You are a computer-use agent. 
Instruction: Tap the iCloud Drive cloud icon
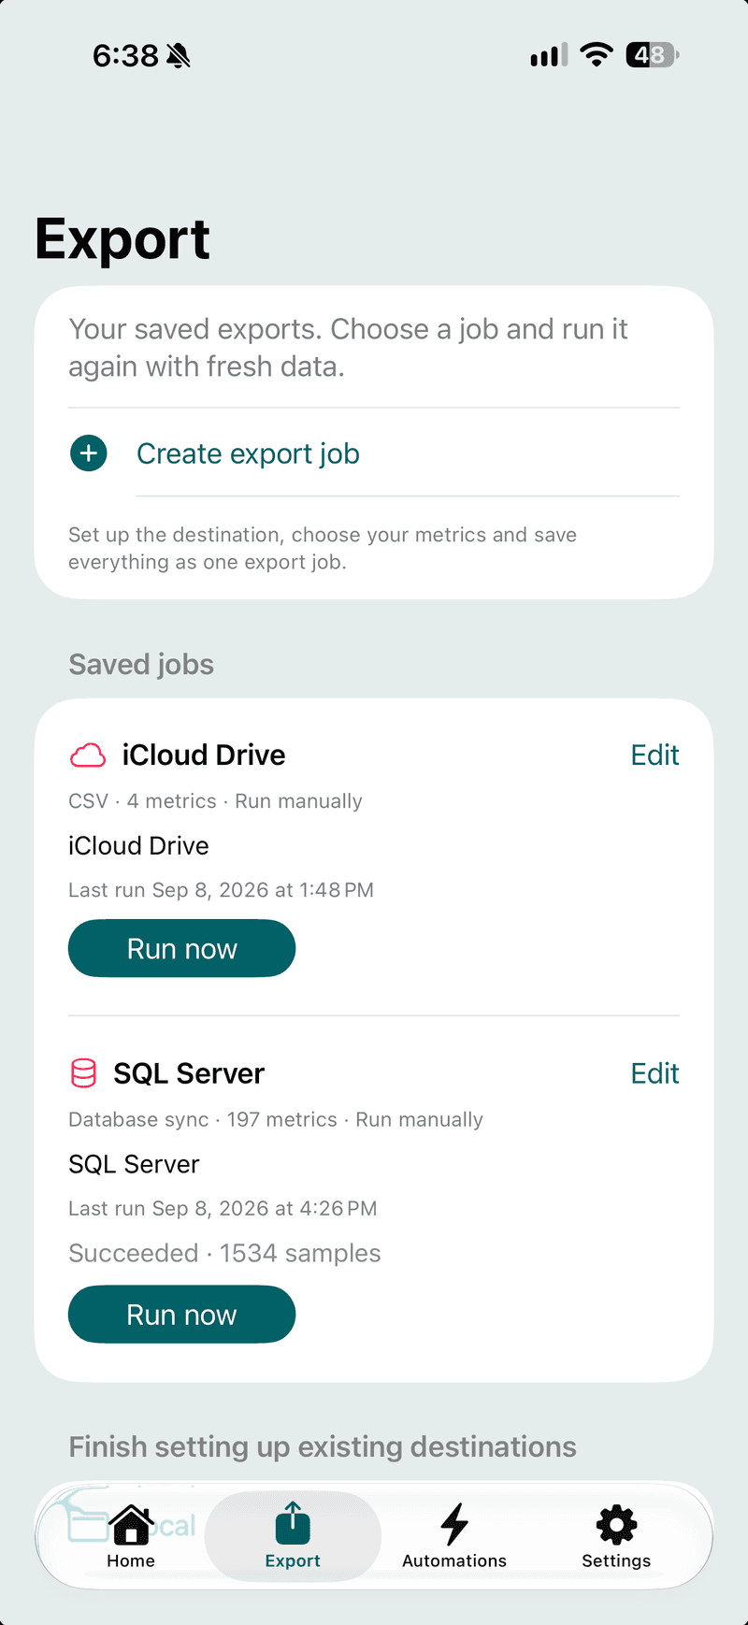coord(88,755)
